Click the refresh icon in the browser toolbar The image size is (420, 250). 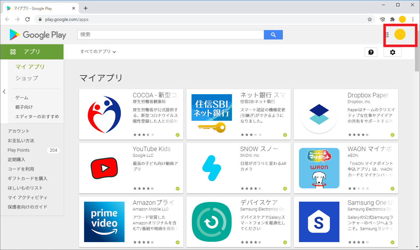click(x=28, y=19)
